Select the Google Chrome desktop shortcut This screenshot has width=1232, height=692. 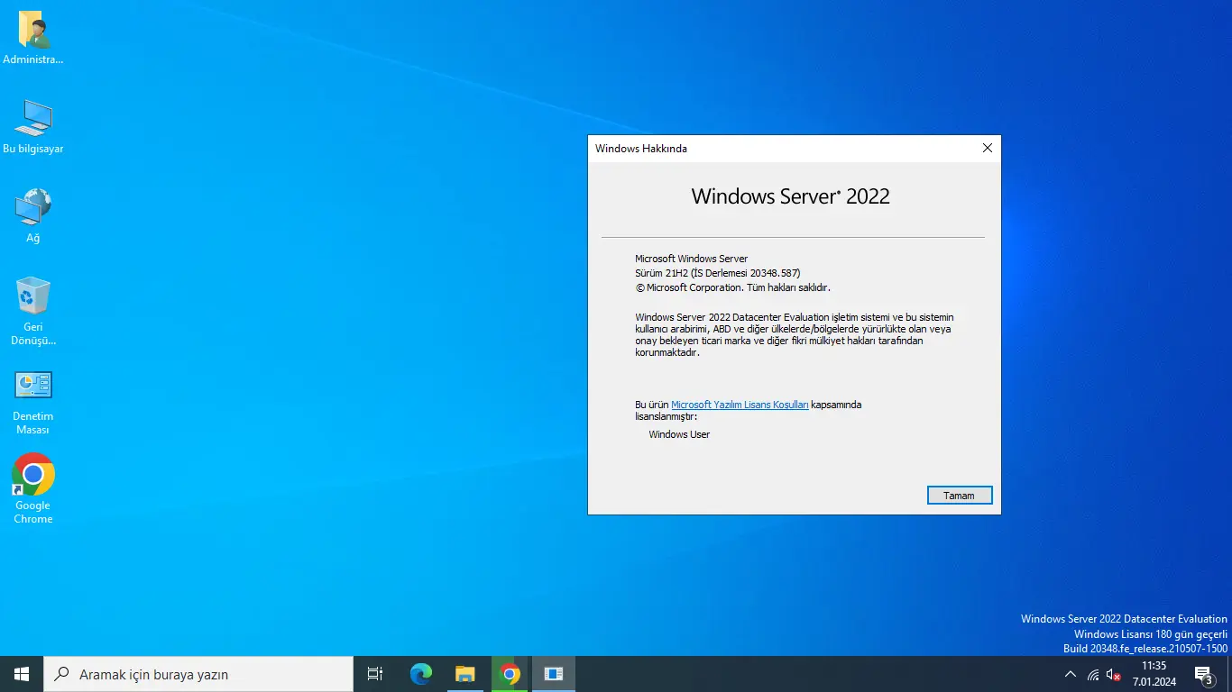(x=33, y=488)
